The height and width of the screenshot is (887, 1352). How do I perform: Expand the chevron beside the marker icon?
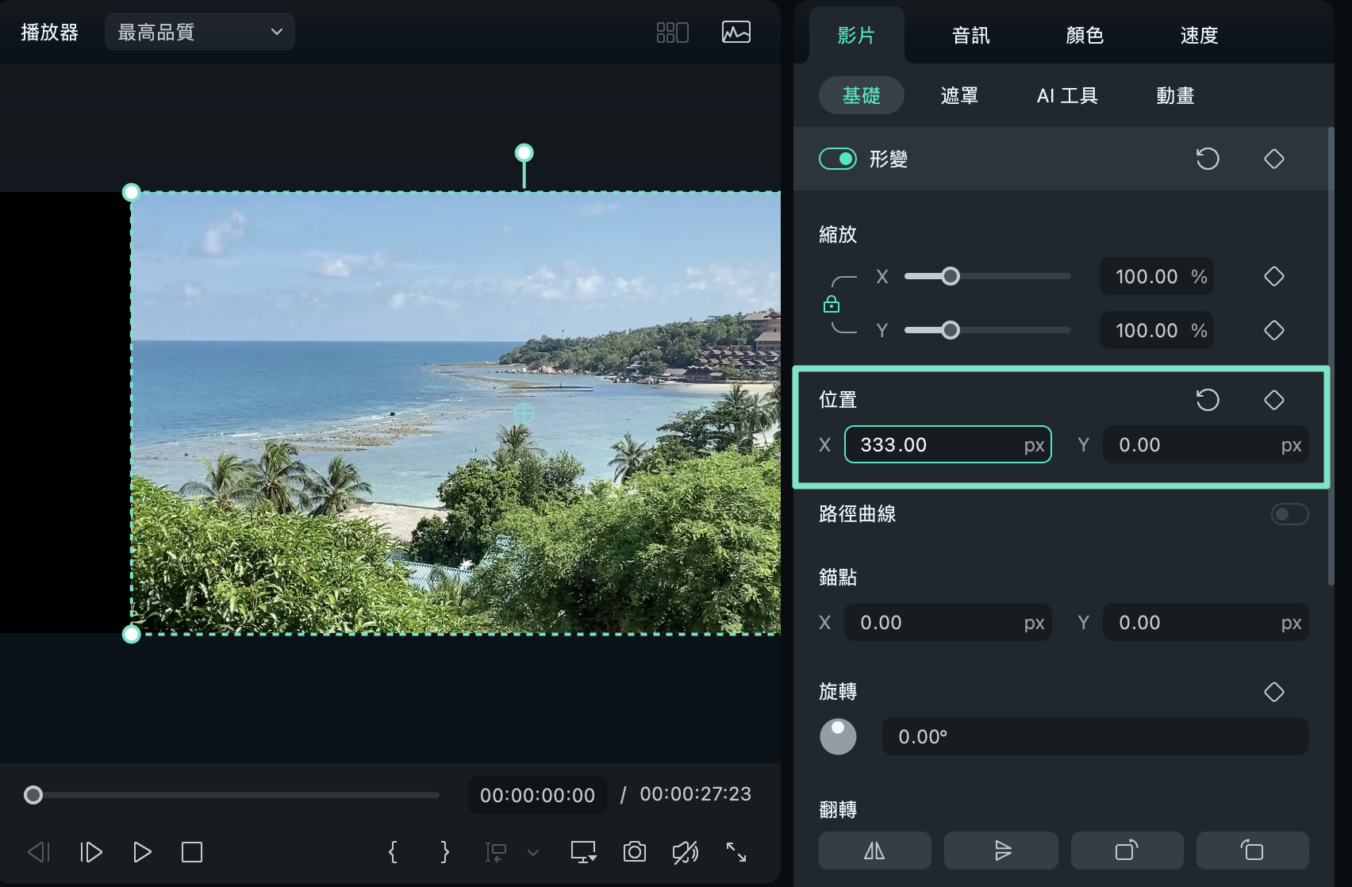coord(532,853)
